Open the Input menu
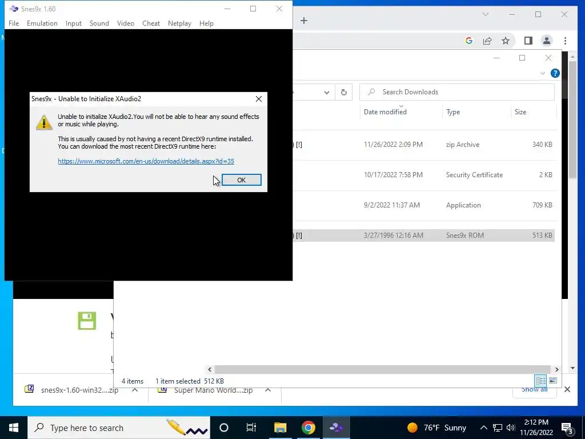585x439 pixels. pyautogui.click(x=74, y=23)
